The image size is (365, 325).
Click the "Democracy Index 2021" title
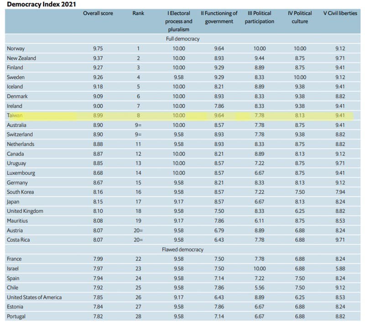(42, 4)
